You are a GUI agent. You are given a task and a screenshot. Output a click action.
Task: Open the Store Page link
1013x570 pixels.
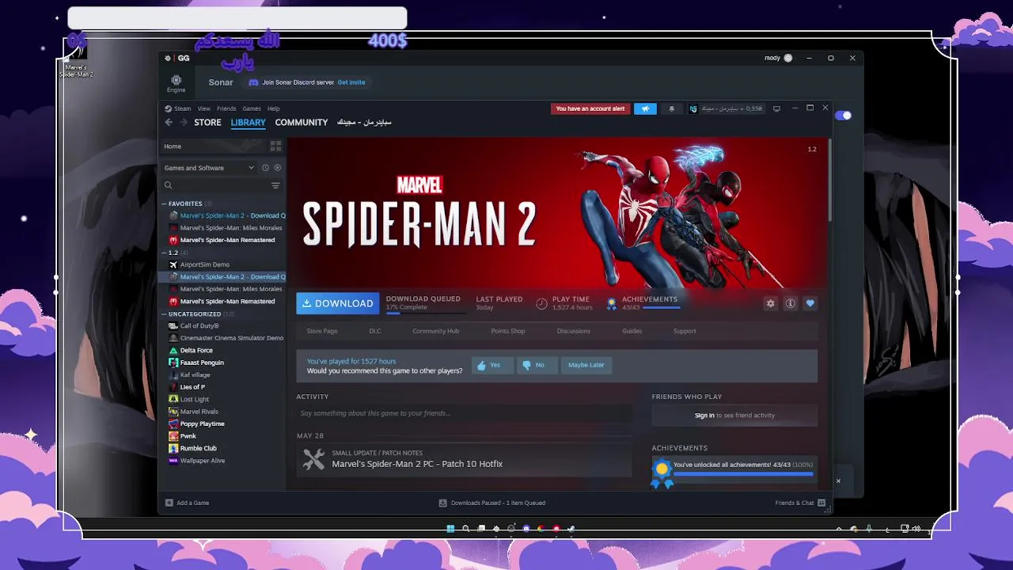click(x=322, y=331)
